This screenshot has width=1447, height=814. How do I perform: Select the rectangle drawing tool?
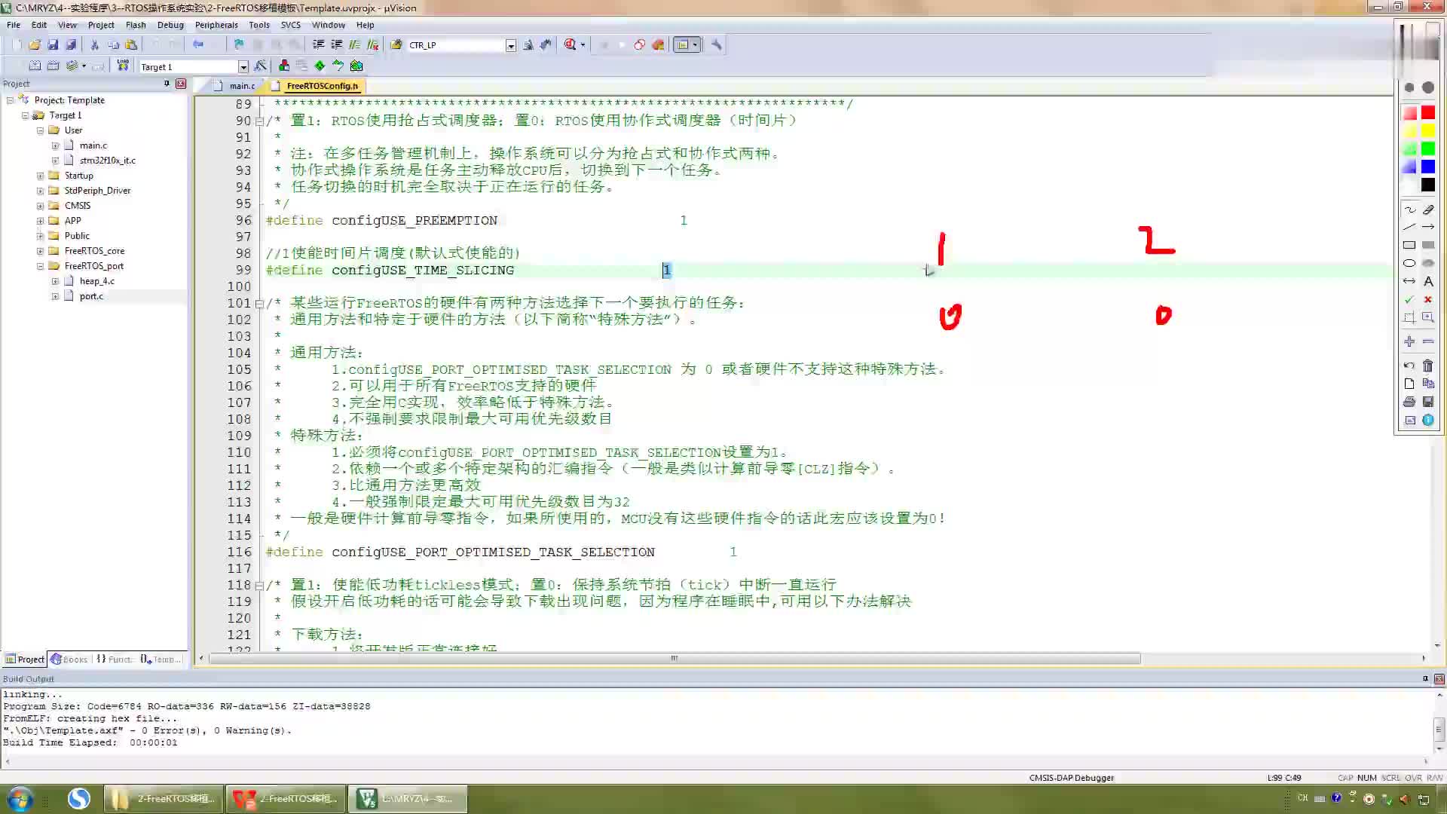1409,245
